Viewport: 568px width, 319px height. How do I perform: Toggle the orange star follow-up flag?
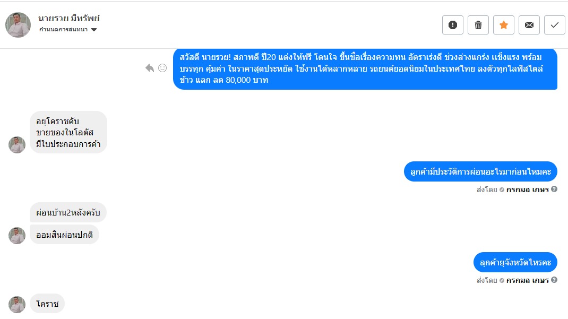(504, 25)
